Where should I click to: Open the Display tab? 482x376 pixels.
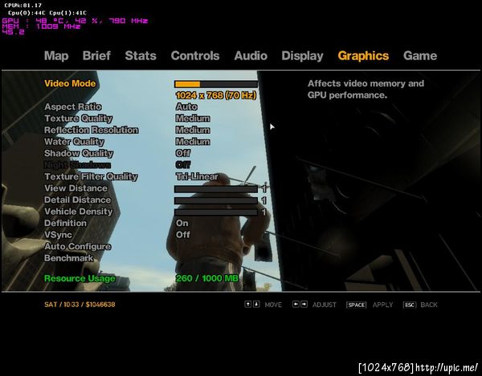tap(302, 56)
